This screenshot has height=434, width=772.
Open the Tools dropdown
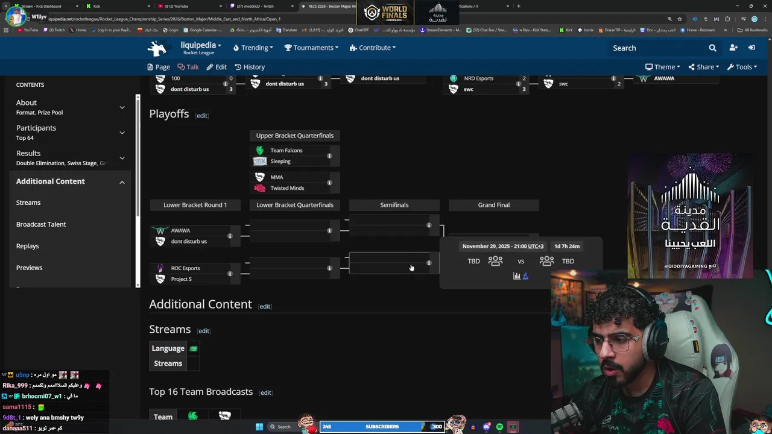[x=742, y=67]
